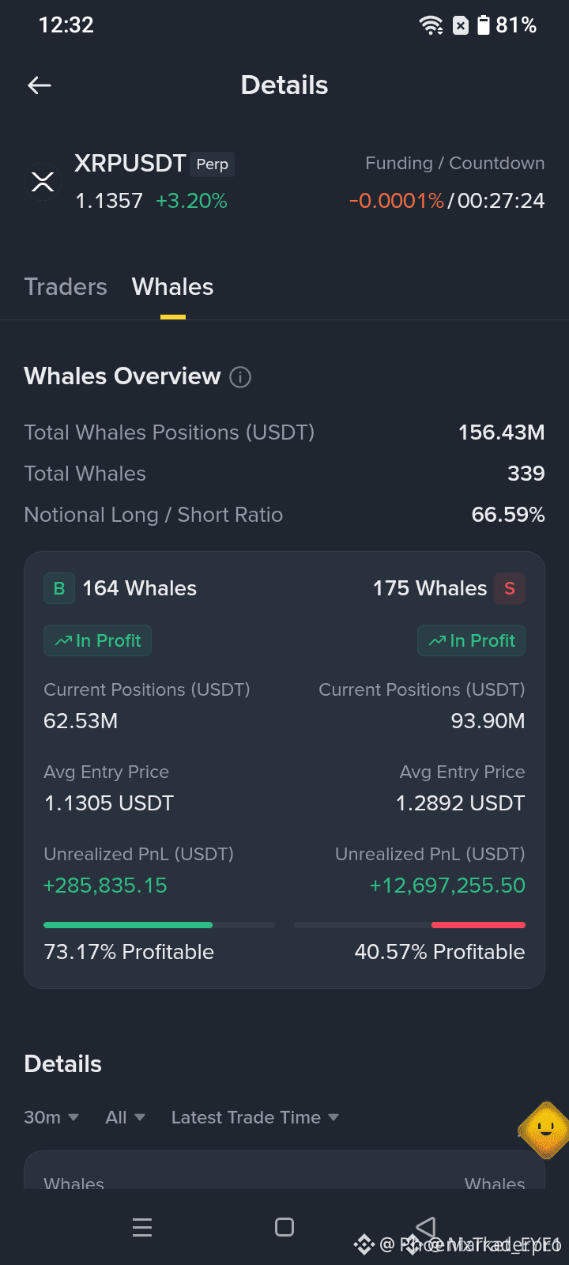
Task: Tap the red S short badge
Action: (510, 588)
